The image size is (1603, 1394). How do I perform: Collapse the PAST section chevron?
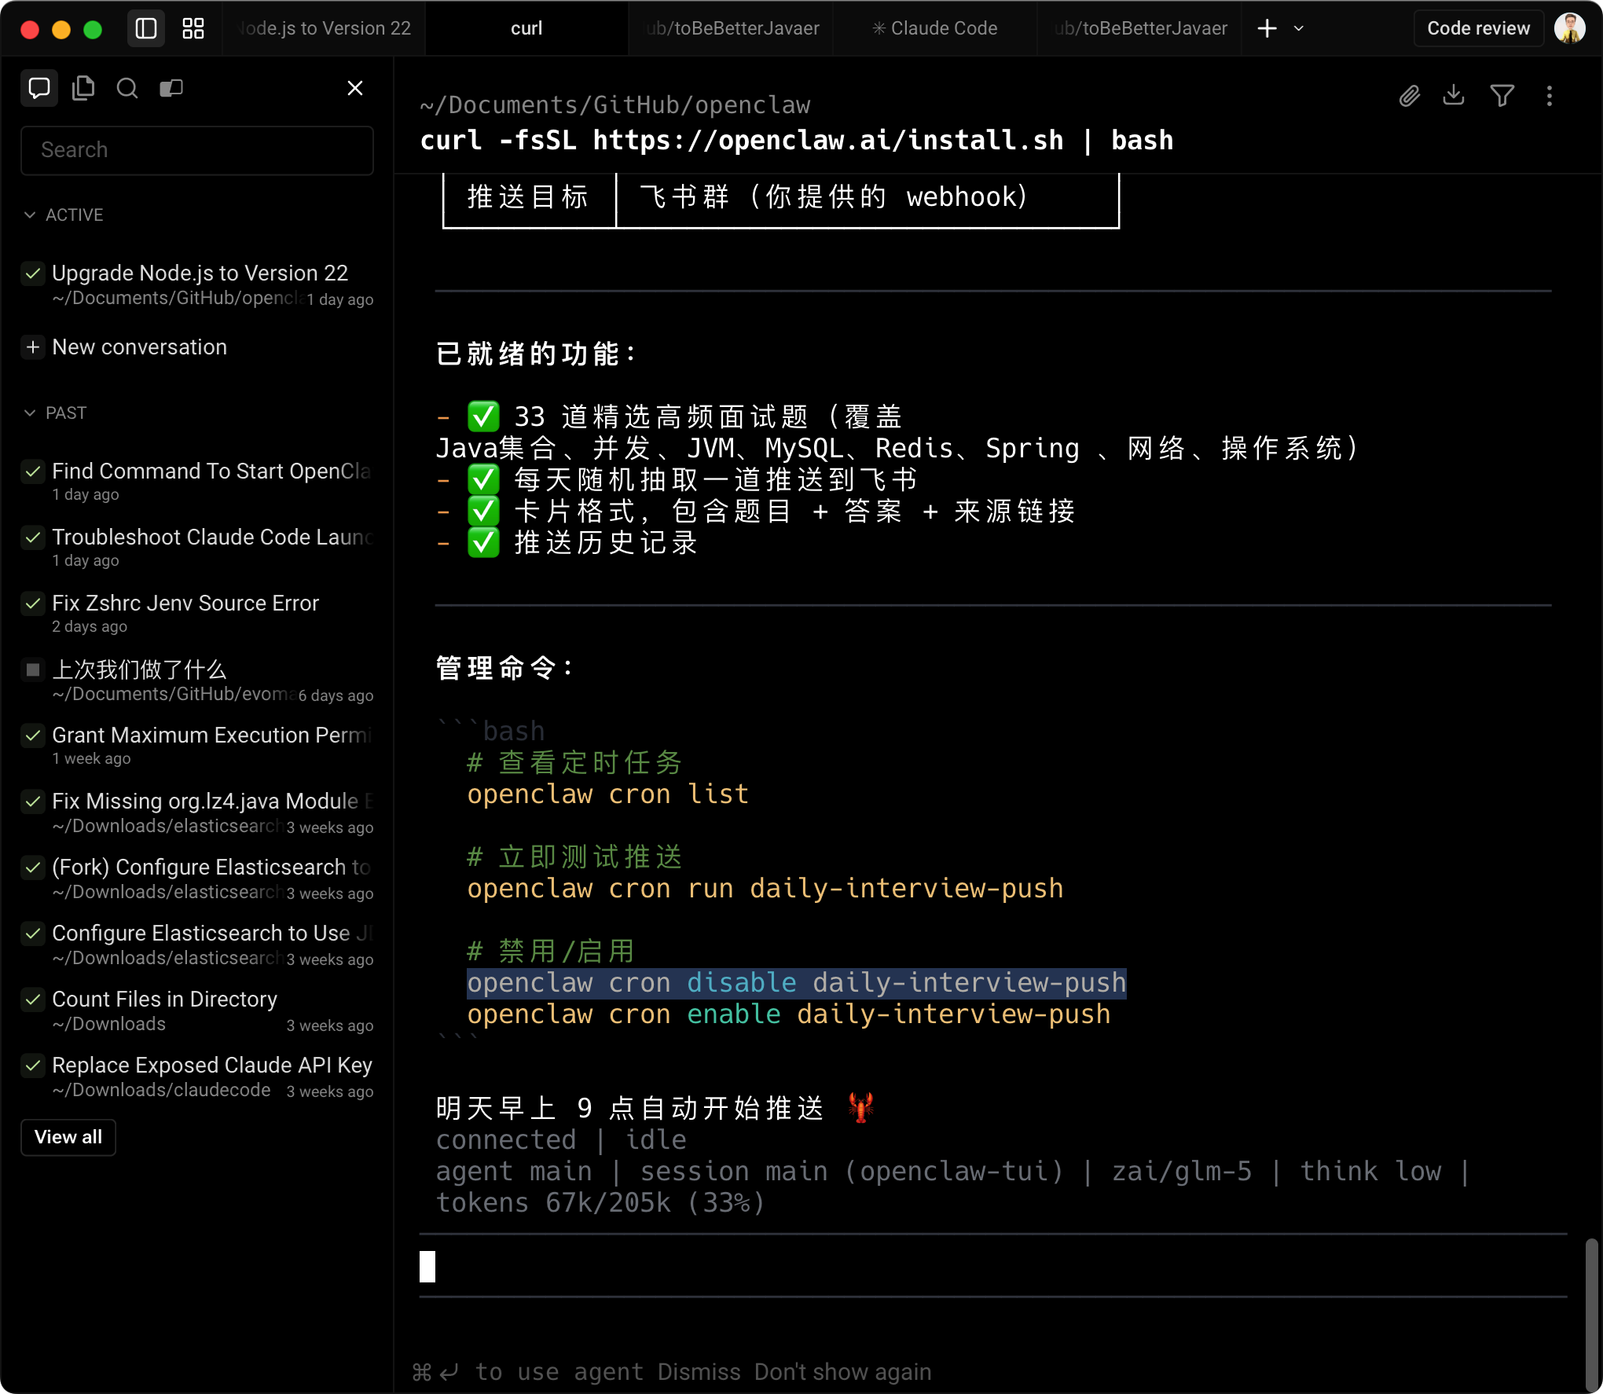coord(30,413)
